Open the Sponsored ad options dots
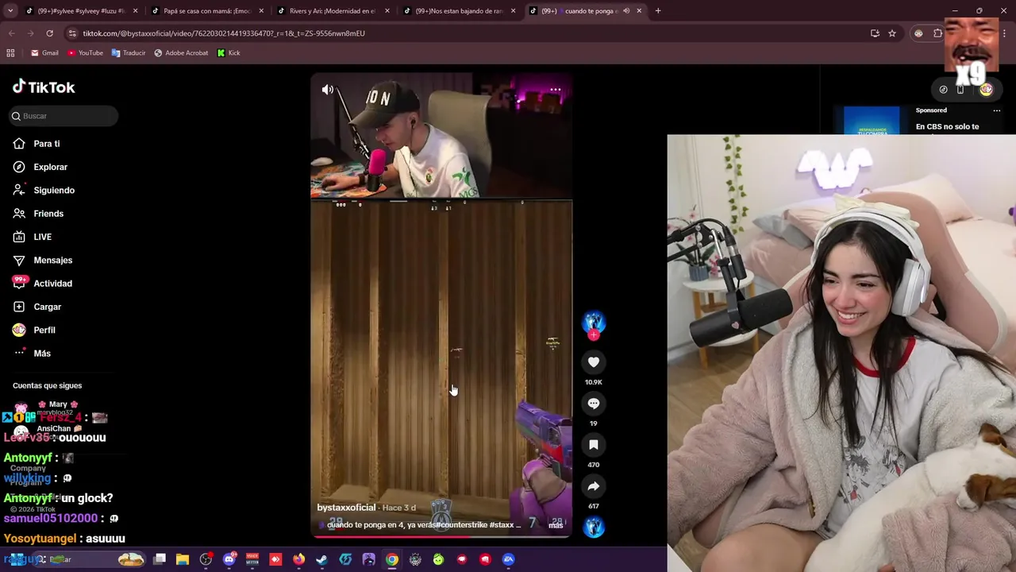Viewport: 1016px width, 572px height. pyautogui.click(x=997, y=110)
